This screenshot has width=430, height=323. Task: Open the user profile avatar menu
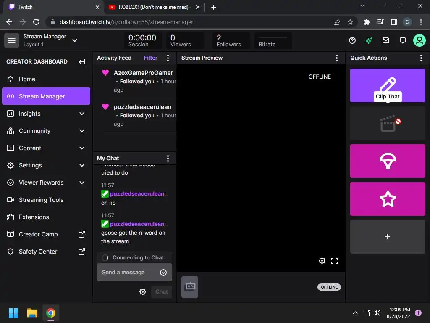420,41
